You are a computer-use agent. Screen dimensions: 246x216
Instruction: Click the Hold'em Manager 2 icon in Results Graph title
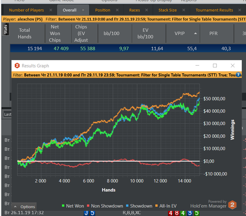pyautogui.click(x=17, y=66)
